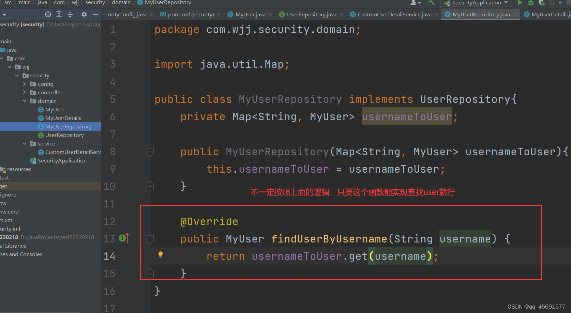The height and width of the screenshot is (313, 571).
Task: Click the 'MyUserRepository' breadcrumb
Action: coord(164,3)
